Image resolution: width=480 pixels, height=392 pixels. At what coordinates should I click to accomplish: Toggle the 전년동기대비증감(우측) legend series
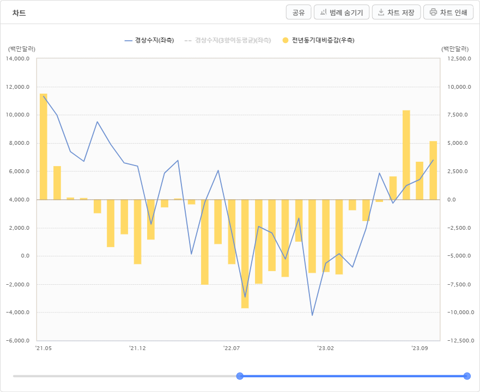coord(318,40)
